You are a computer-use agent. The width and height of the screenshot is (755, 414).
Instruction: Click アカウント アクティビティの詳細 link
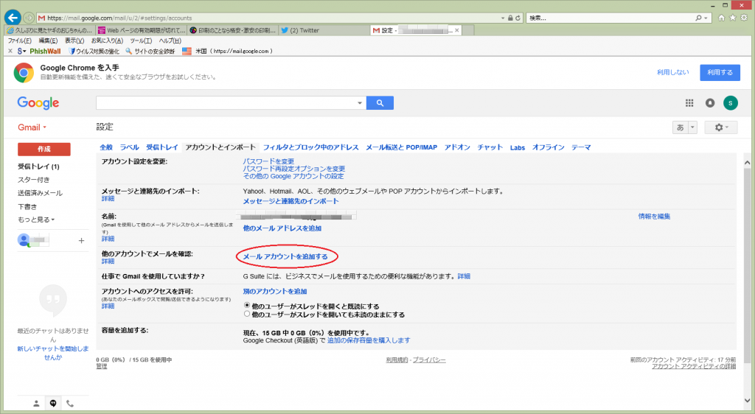[694, 366]
